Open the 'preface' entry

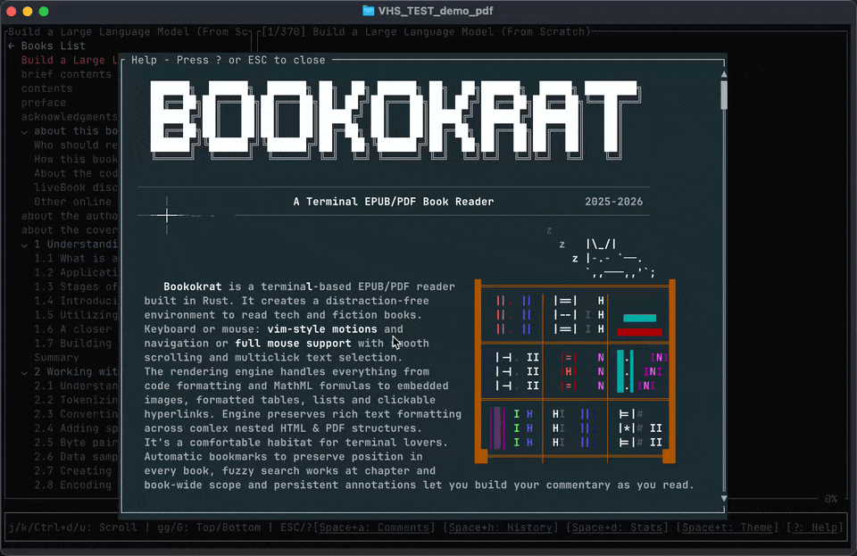(x=43, y=103)
